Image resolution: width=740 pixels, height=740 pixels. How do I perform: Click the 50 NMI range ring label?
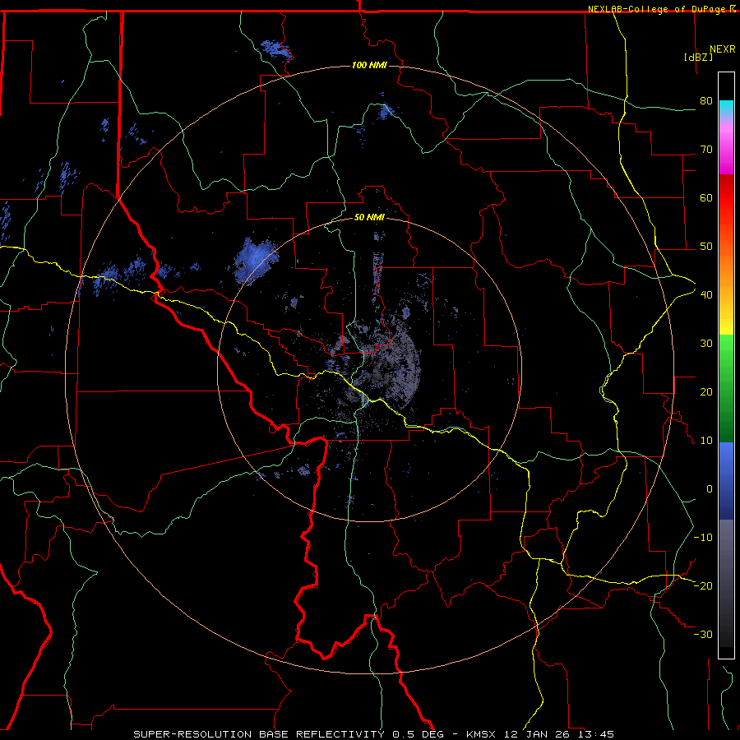(369, 217)
